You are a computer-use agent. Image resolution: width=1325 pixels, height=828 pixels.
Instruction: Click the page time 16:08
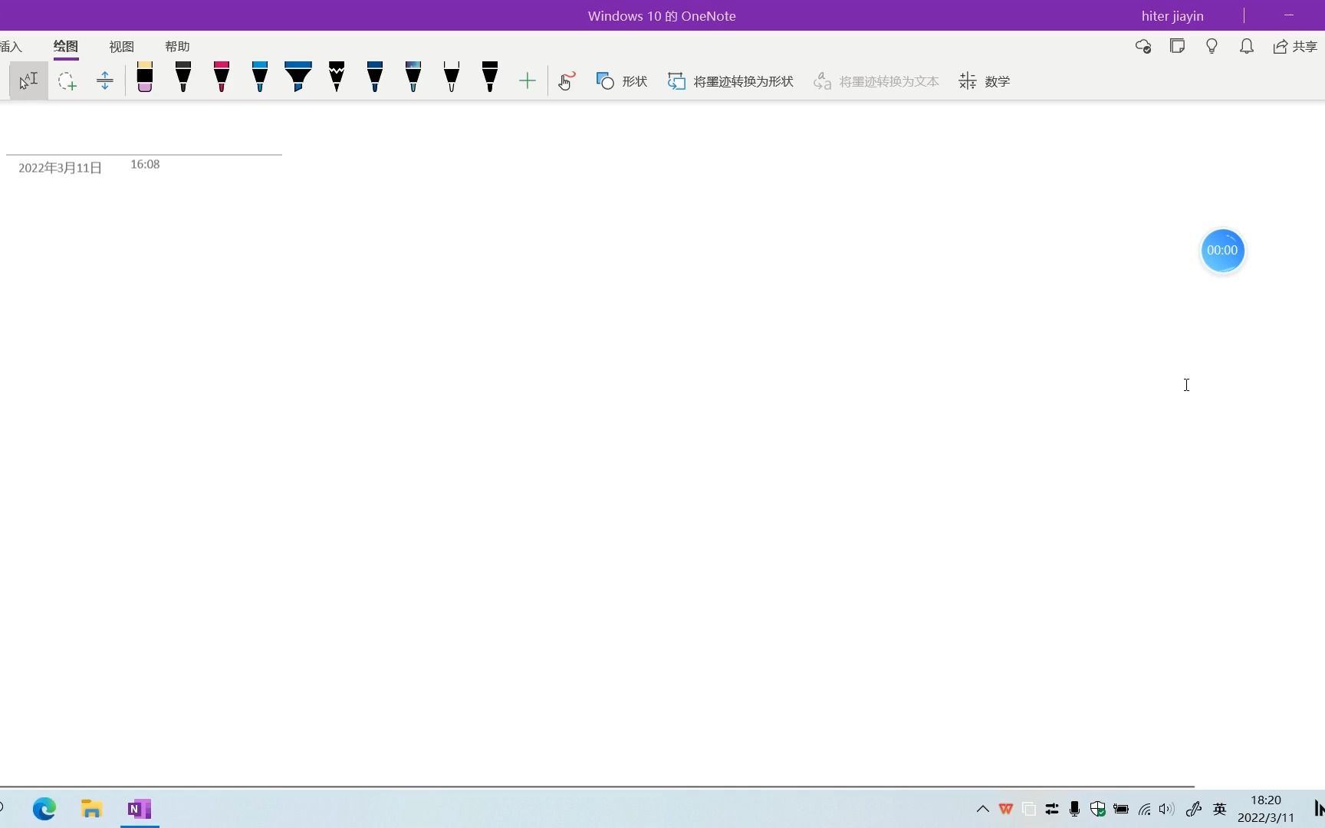(x=145, y=164)
